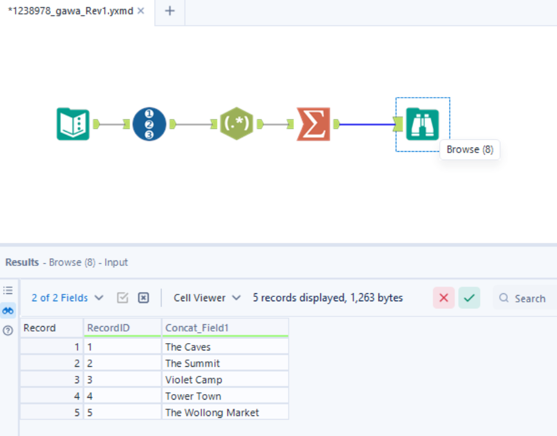Switch Results pane to metadata list view

pyautogui.click(x=8, y=290)
